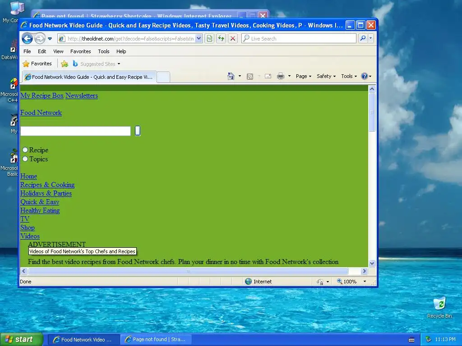Image resolution: width=462 pixels, height=346 pixels.
Task: Click the Windows Start button
Action: [x=21, y=339]
